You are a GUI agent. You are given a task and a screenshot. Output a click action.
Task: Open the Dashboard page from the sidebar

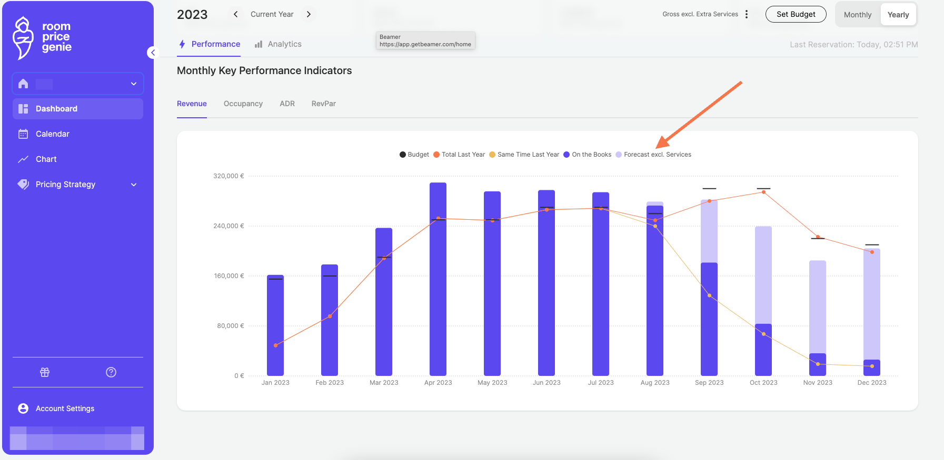click(78, 109)
